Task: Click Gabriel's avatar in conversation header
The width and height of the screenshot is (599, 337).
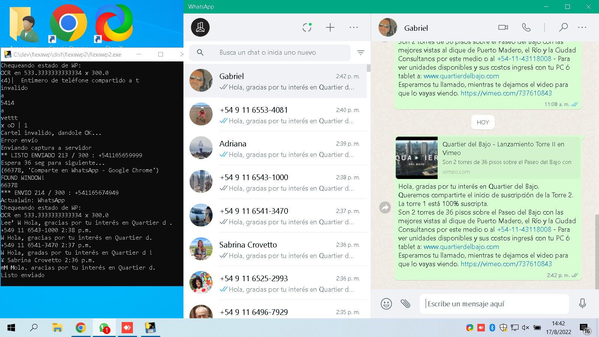Action: [388, 27]
